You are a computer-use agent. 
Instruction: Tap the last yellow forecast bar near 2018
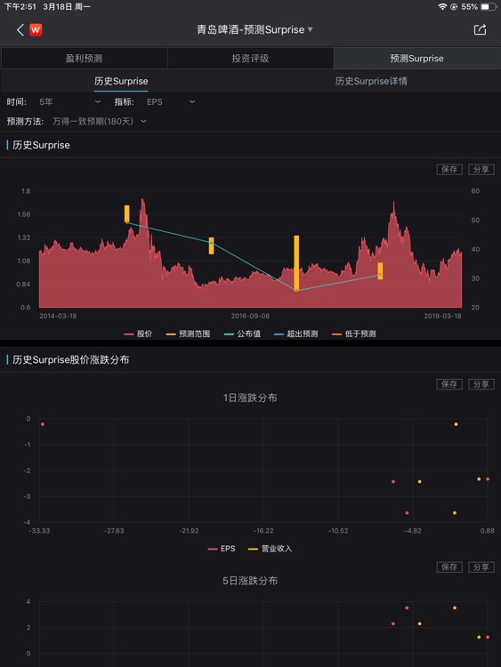tap(380, 271)
